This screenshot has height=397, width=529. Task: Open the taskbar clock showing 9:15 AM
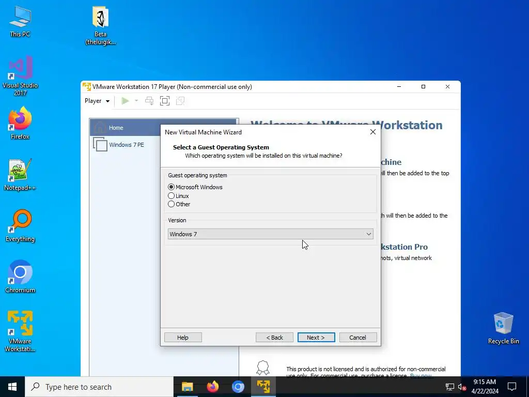point(485,387)
